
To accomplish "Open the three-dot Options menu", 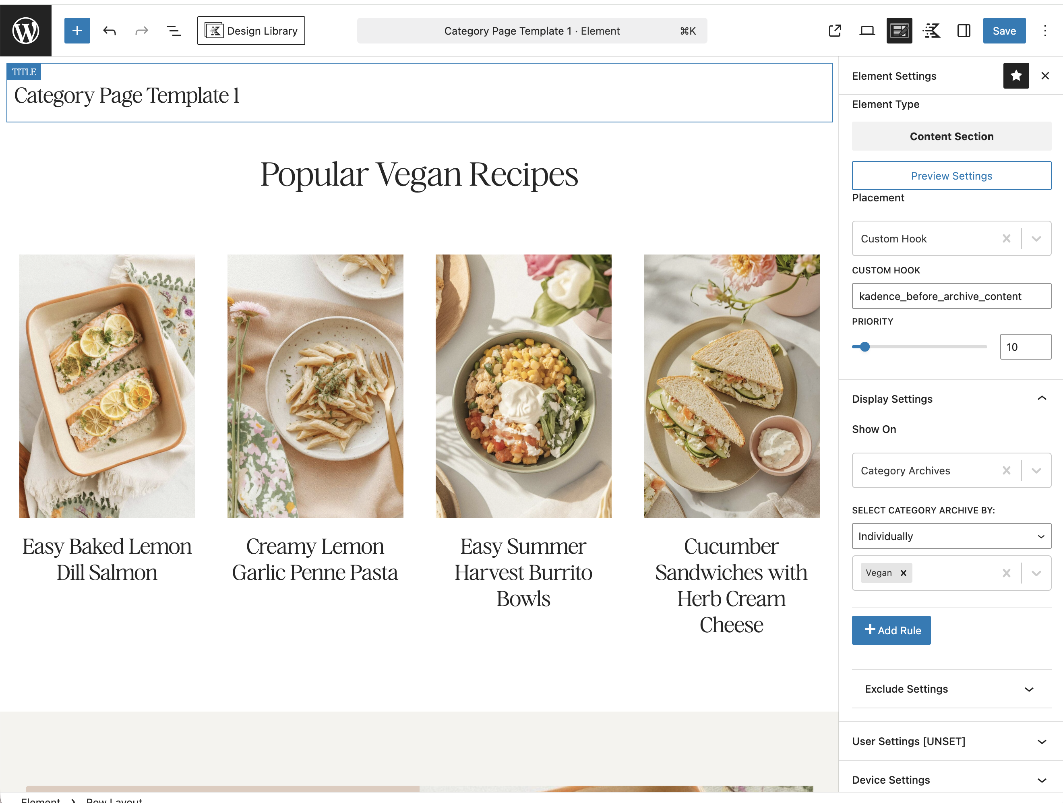I will (1045, 31).
